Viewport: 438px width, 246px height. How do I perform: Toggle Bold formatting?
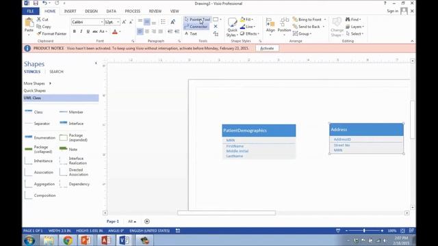75,31
